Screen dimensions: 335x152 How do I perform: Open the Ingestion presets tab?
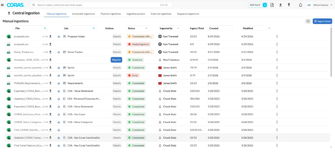(x=136, y=14)
